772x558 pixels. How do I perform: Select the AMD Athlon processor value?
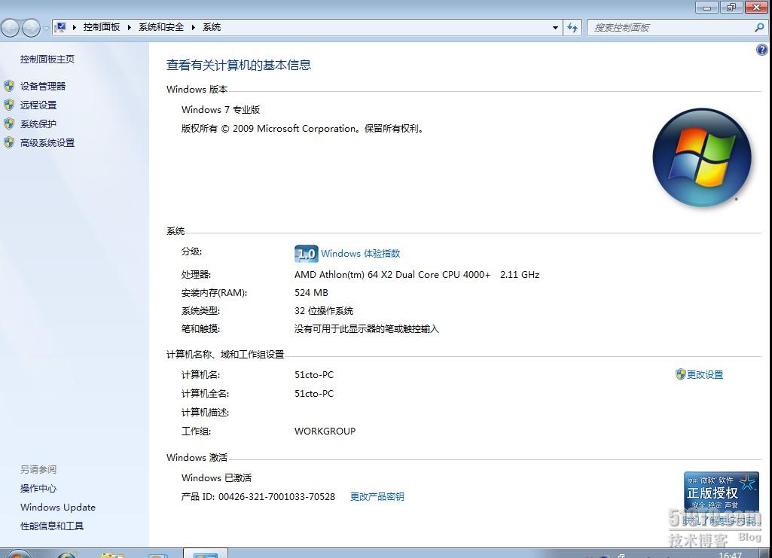click(417, 275)
